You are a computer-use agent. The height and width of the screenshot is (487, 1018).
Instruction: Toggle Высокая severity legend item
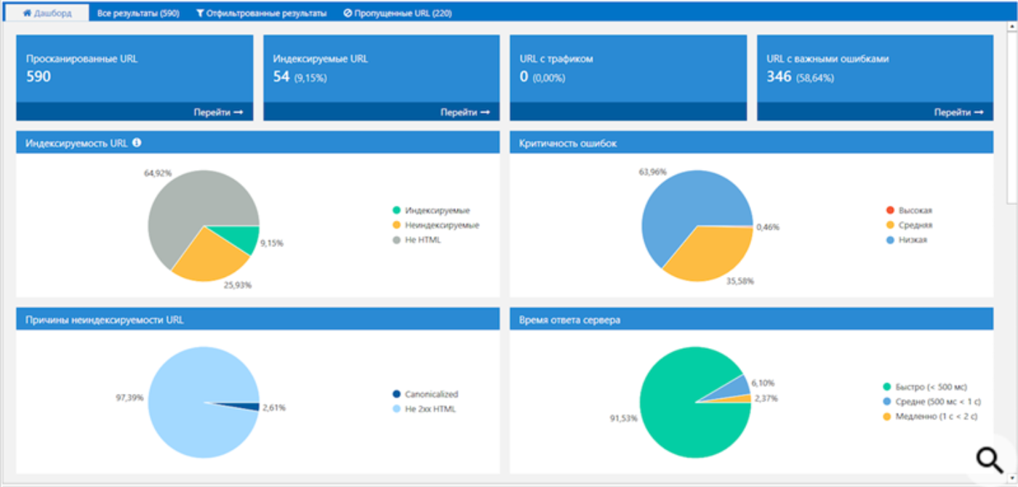[x=909, y=210]
